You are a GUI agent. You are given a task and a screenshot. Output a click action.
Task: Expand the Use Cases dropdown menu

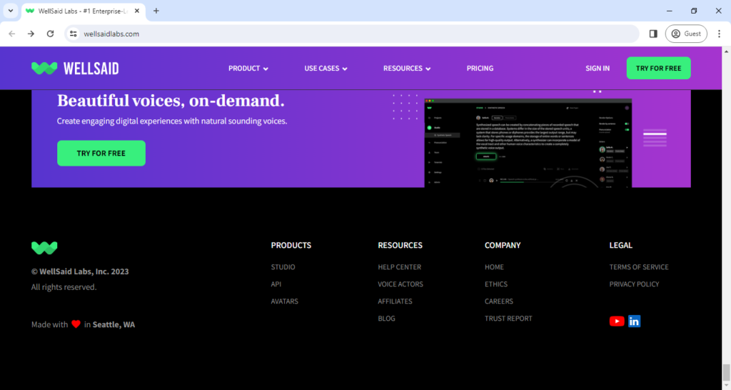click(x=326, y=69)
